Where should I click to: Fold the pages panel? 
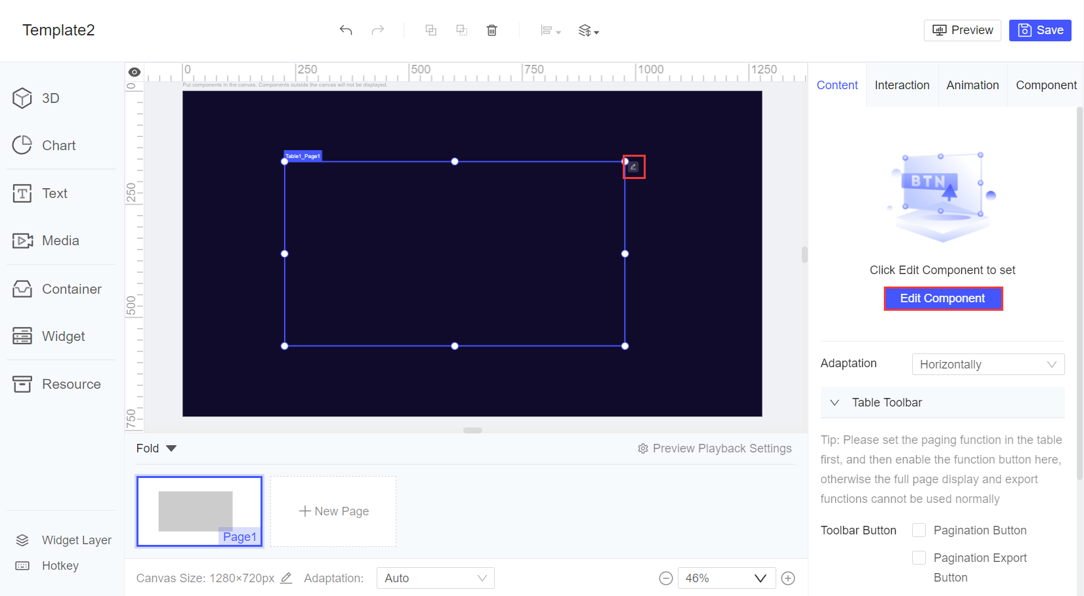click(x=156, y=448)
